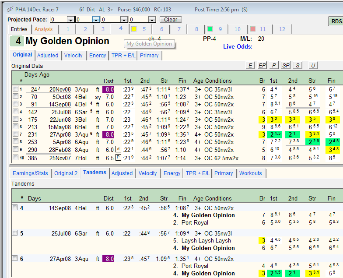Select horse tab 1
Screen dimensions: 343x278
point(68,29)
